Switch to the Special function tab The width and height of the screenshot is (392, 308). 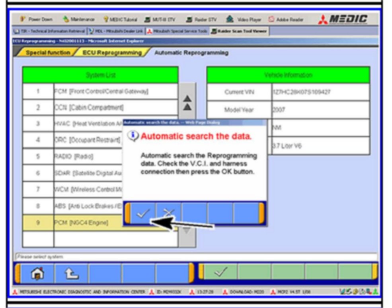(x=47, y=52)
